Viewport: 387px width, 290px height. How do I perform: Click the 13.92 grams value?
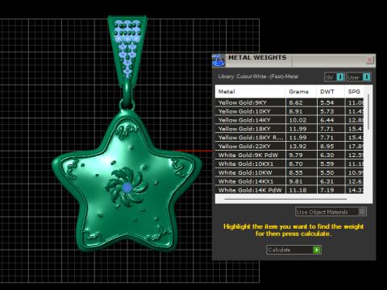tap(298, 147)
